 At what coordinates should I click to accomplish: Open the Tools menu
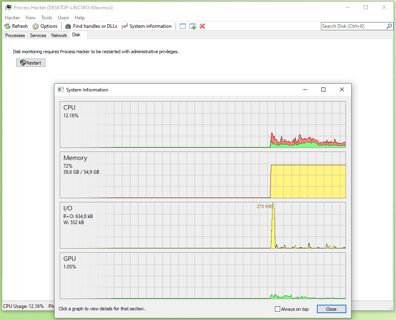[x=47, y=18]
